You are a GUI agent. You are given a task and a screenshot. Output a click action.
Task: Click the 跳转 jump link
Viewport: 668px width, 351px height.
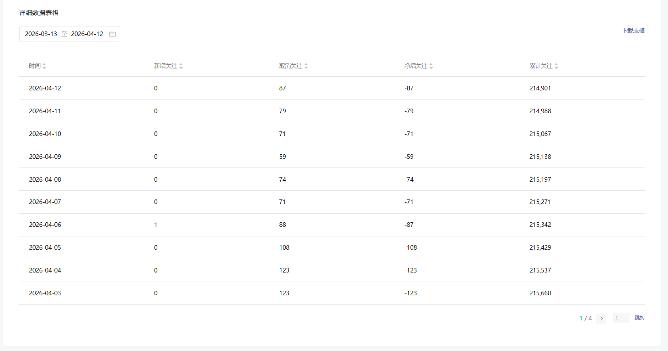pos(640,318)
